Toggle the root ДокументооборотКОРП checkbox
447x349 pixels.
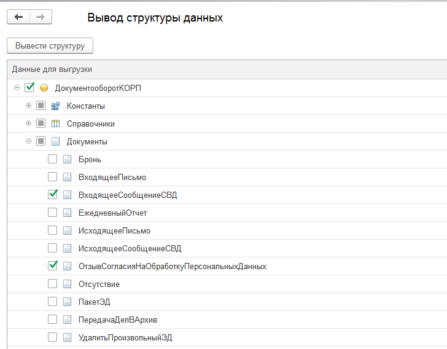tap(29, 87)
